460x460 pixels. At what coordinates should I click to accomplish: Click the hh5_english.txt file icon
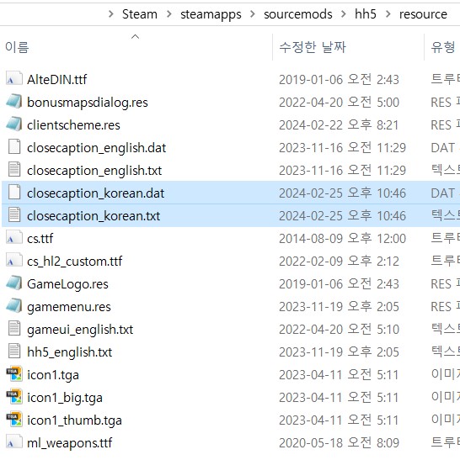point(13,352)
